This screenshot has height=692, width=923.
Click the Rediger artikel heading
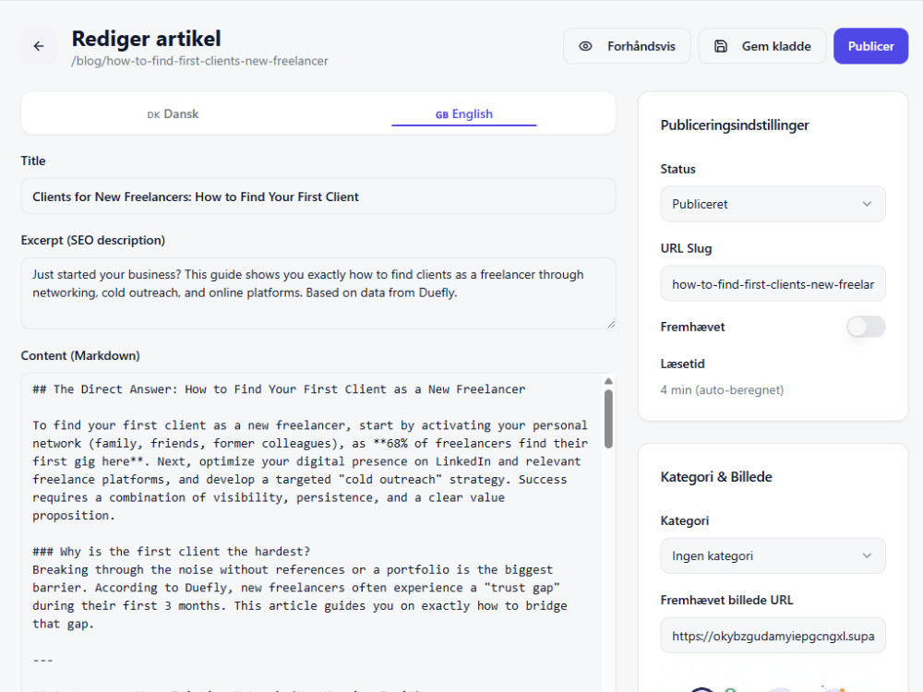pos(146,39)
